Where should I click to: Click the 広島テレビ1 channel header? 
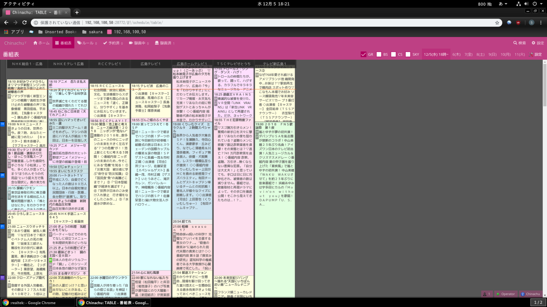tap(151, 64)
